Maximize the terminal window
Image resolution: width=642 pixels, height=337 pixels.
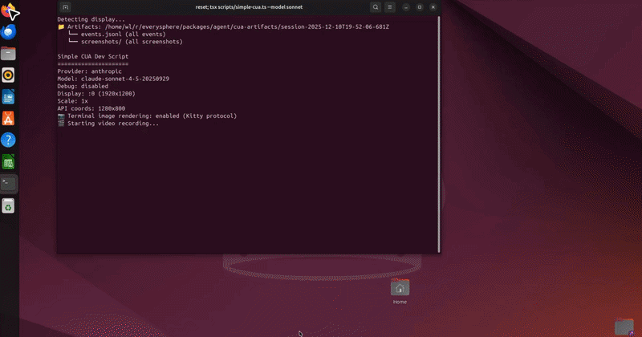tap(419, 7)
